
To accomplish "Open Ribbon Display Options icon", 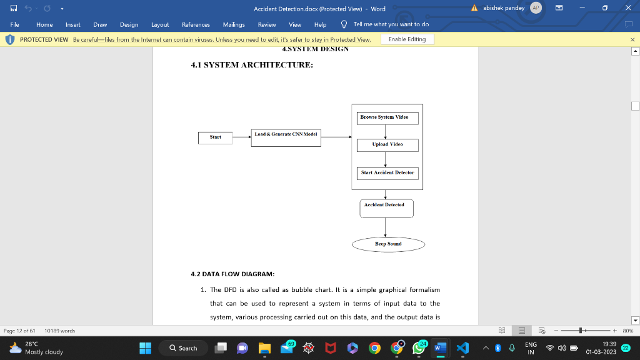I will tap(559, 7).
